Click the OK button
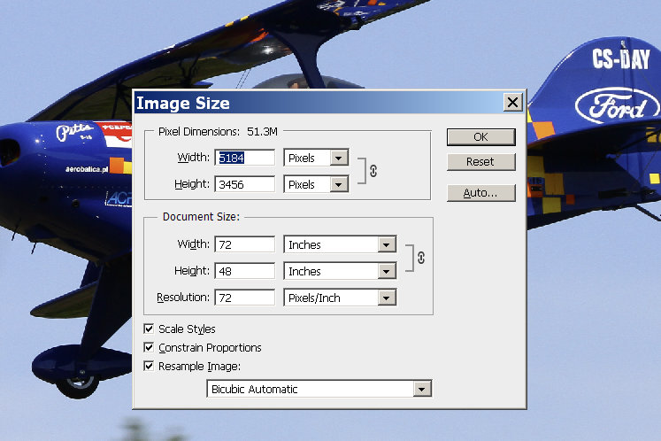This screenshot has width=661, height=441. pyautogui.click(x=480, y=137)
